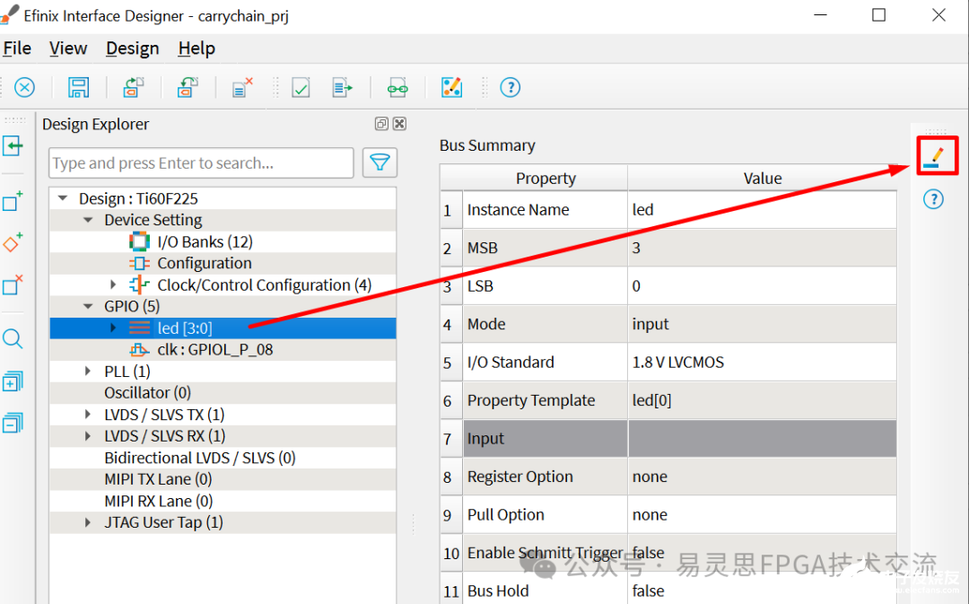Expand the JTAG User Tap (1) node

point(88,522)
